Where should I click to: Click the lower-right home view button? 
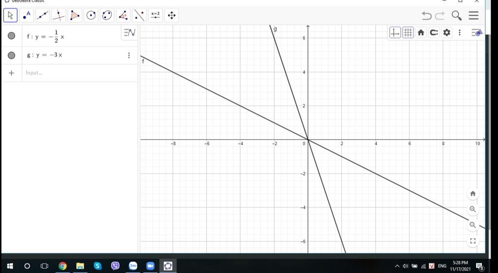473,194
